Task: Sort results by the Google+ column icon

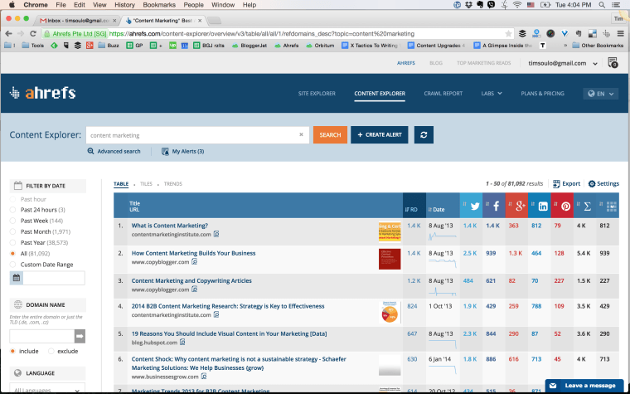Action: (x=521, y=207)
